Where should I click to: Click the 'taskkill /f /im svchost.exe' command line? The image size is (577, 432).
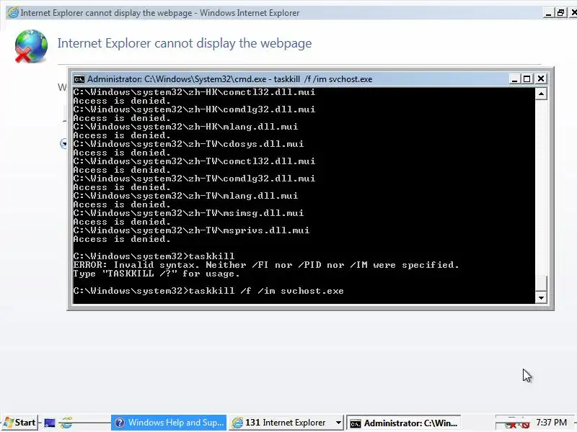coord(208,291)
